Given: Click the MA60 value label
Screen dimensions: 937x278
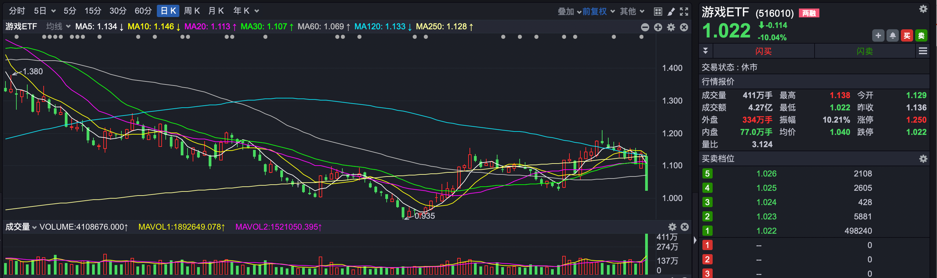Looking at the screenshot, I should click(324, 27).
